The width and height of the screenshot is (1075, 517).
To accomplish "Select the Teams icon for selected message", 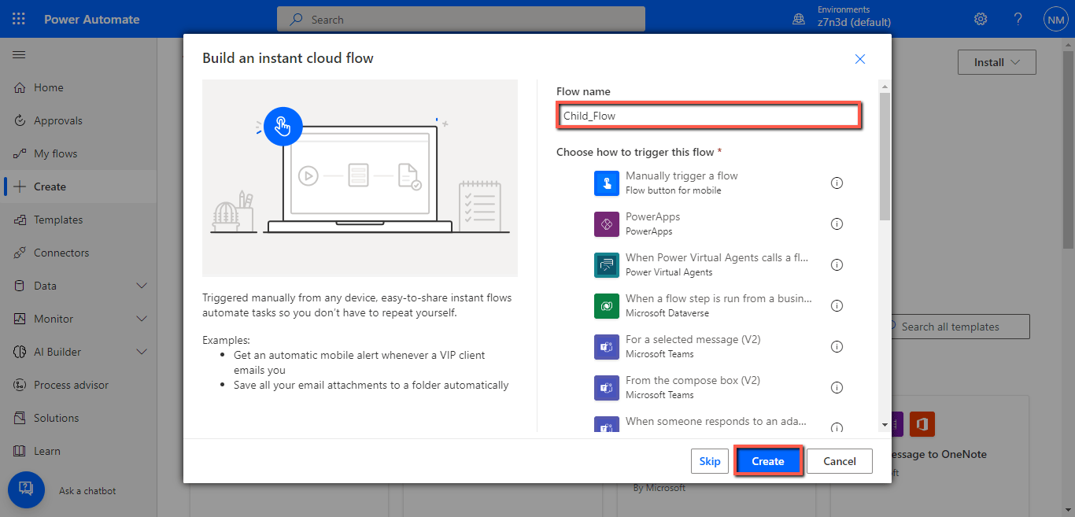I will pos(607,346).
